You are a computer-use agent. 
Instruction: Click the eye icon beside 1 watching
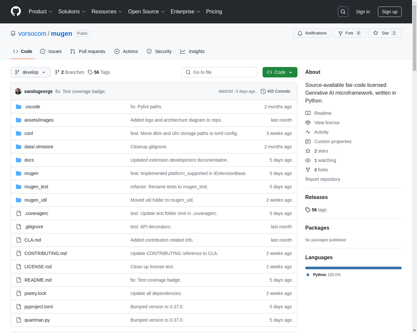[x=308, y=160]
